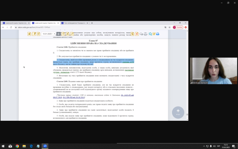This screenshot has width=238, height=149.
Task: Open the edition date dropdown 10.01.2025
Action: click(47, 34)
